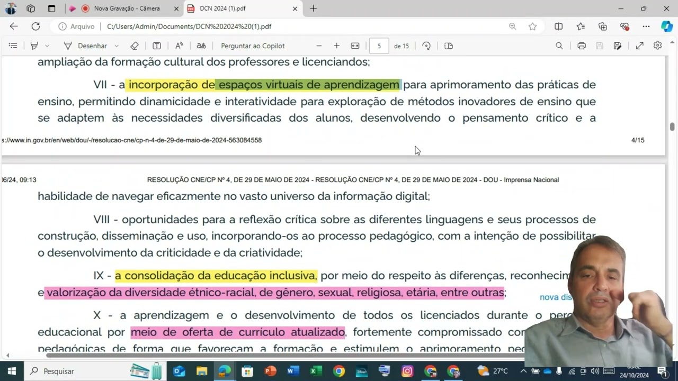Screen dimensions: 678x381
Task: Open the Windows Start menu
Action: (12, 371)
